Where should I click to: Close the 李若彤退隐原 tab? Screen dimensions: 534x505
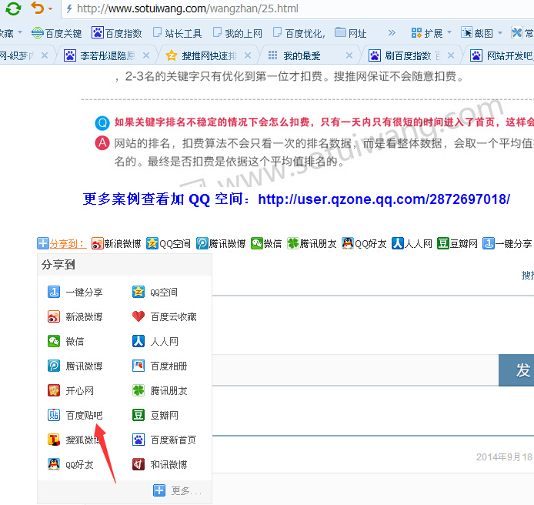tap(145, 55)
